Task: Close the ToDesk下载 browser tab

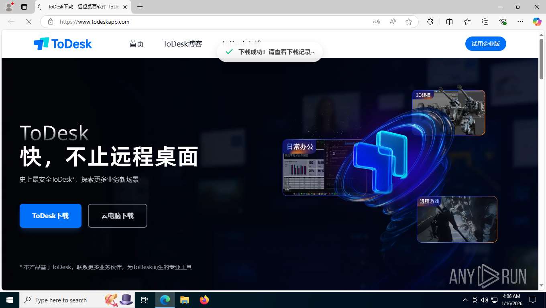Action: pyautogui.click(x=125, y=7)
